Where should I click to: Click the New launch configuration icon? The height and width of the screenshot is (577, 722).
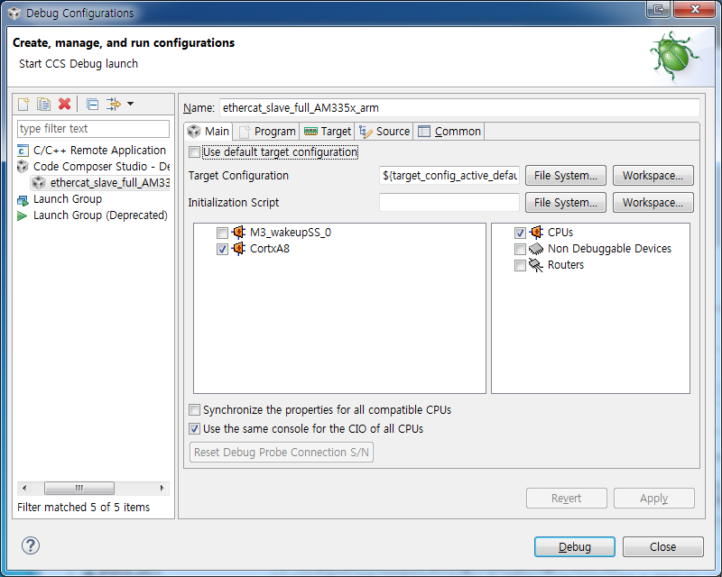click(23, 104)
